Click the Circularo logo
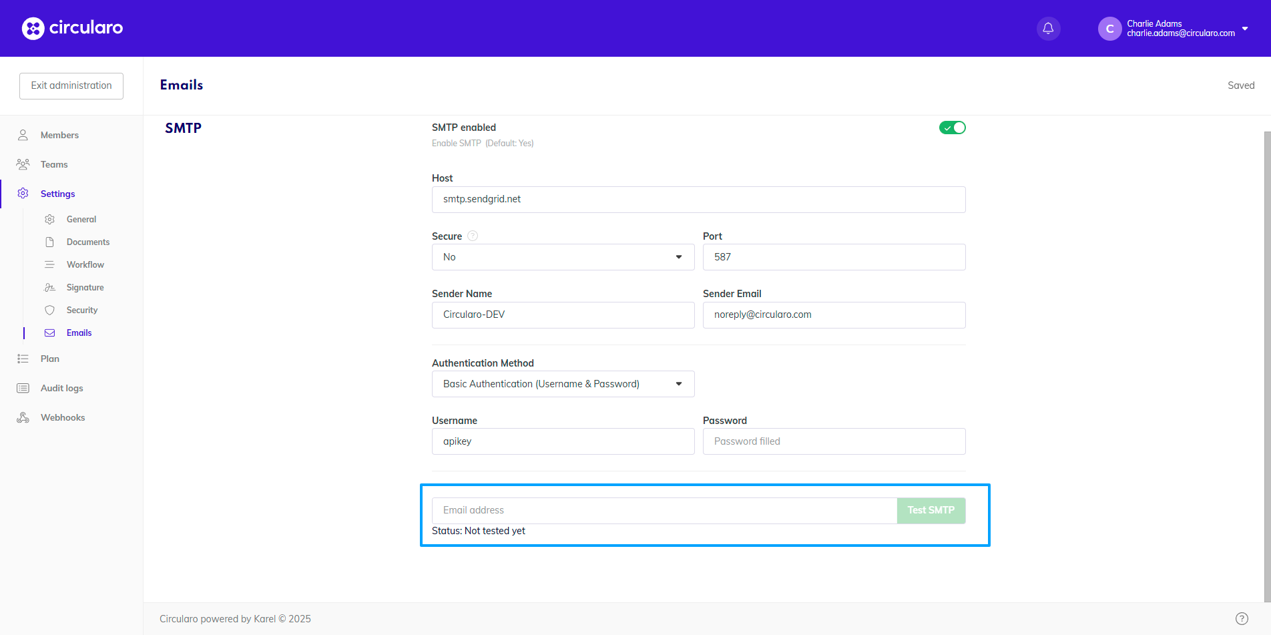Image resolution: width=1271 pixels, height=635 pixels. 72,28
